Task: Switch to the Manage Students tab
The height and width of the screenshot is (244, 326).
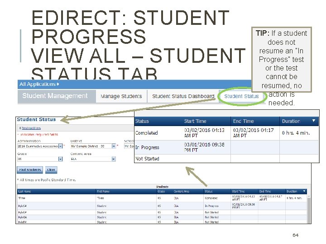Action: tap(121, 96)
